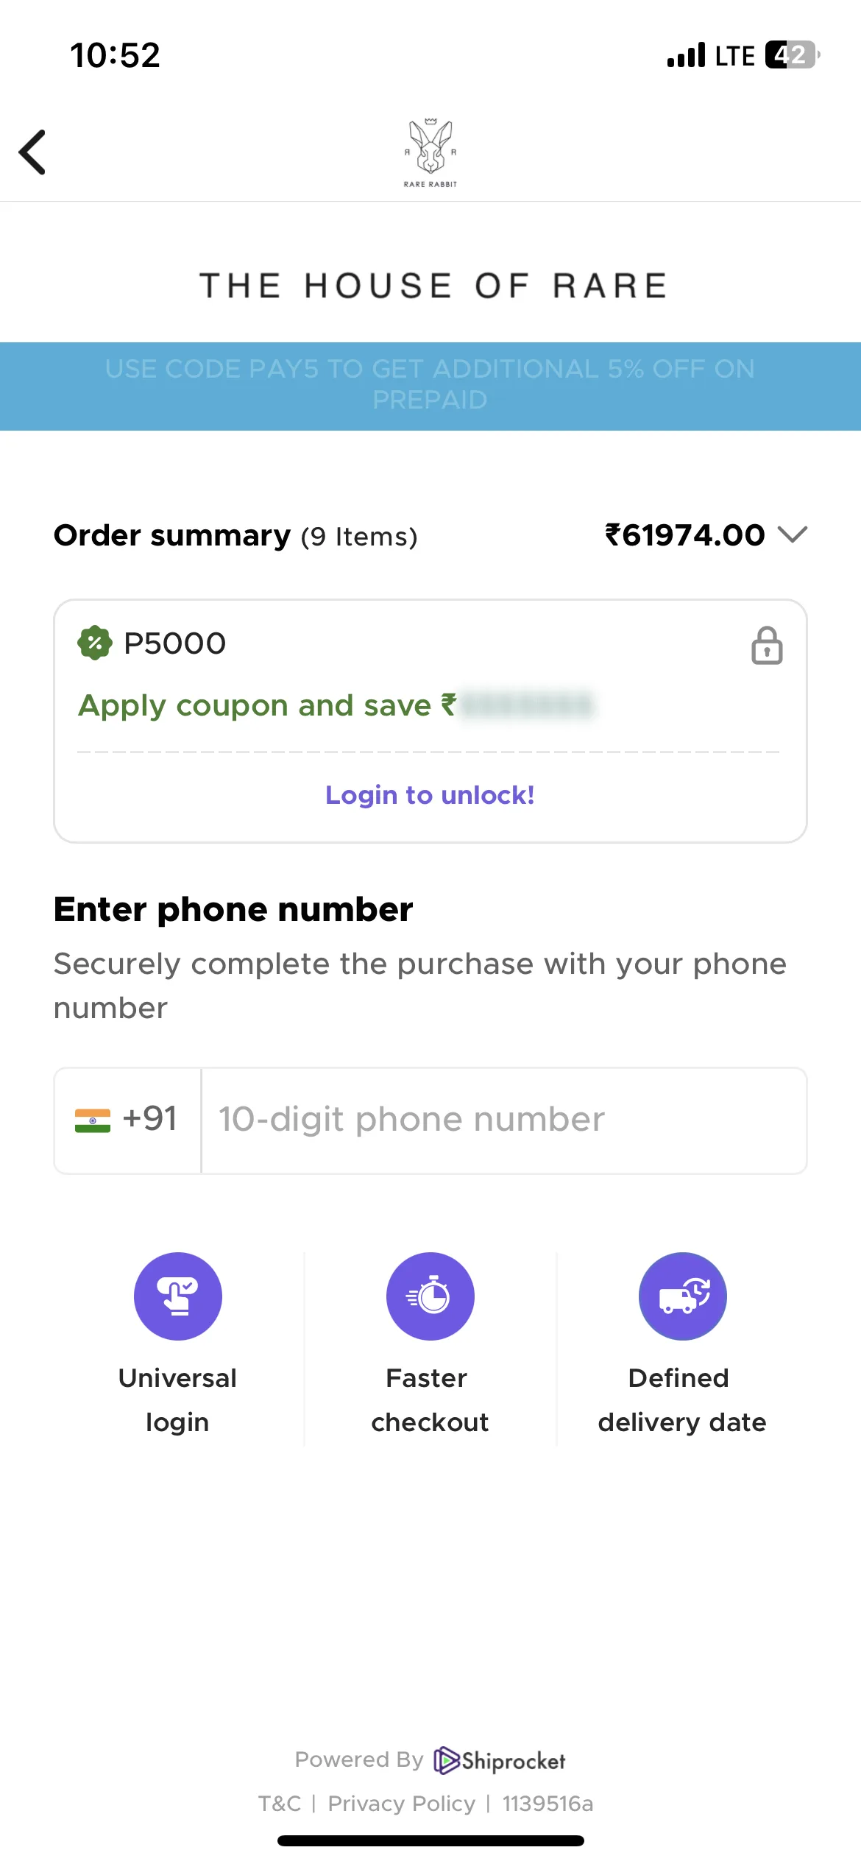This screenshot has width=861, height=1864.
Task: Select the P5000 coupon code text
Action: pyautogui.click(x=175, y=643)
